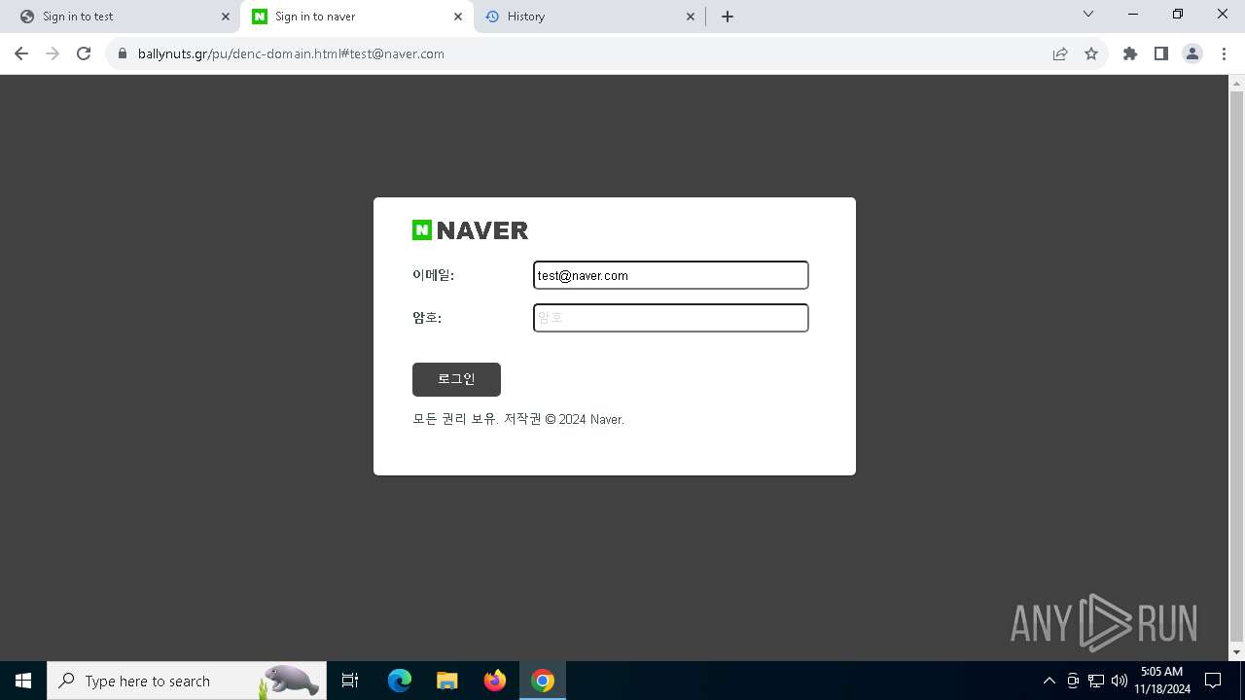Launch Firefox from the taskbar

495,681
